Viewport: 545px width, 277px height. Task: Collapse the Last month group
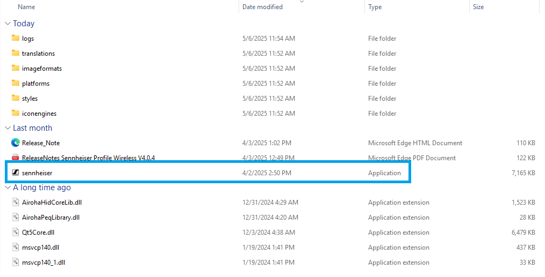(8, 128)
